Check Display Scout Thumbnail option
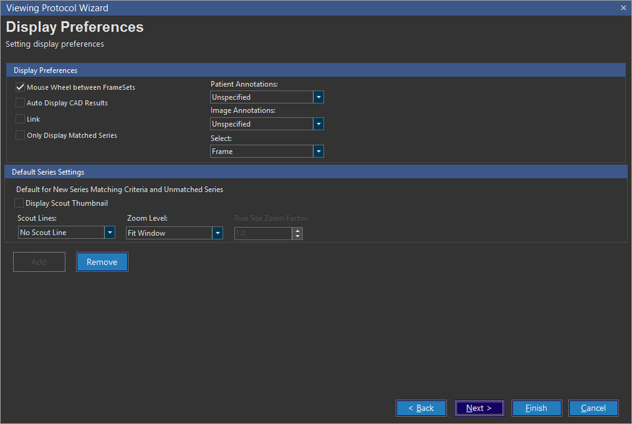This screenshot has height=424, width=632. [x=19, y=203]
